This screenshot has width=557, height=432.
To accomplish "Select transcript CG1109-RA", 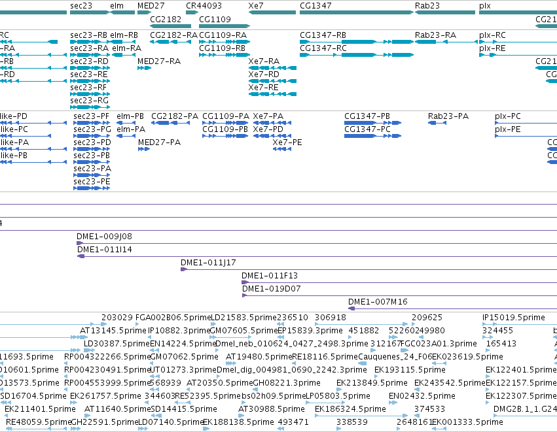I will coord(225,42).
